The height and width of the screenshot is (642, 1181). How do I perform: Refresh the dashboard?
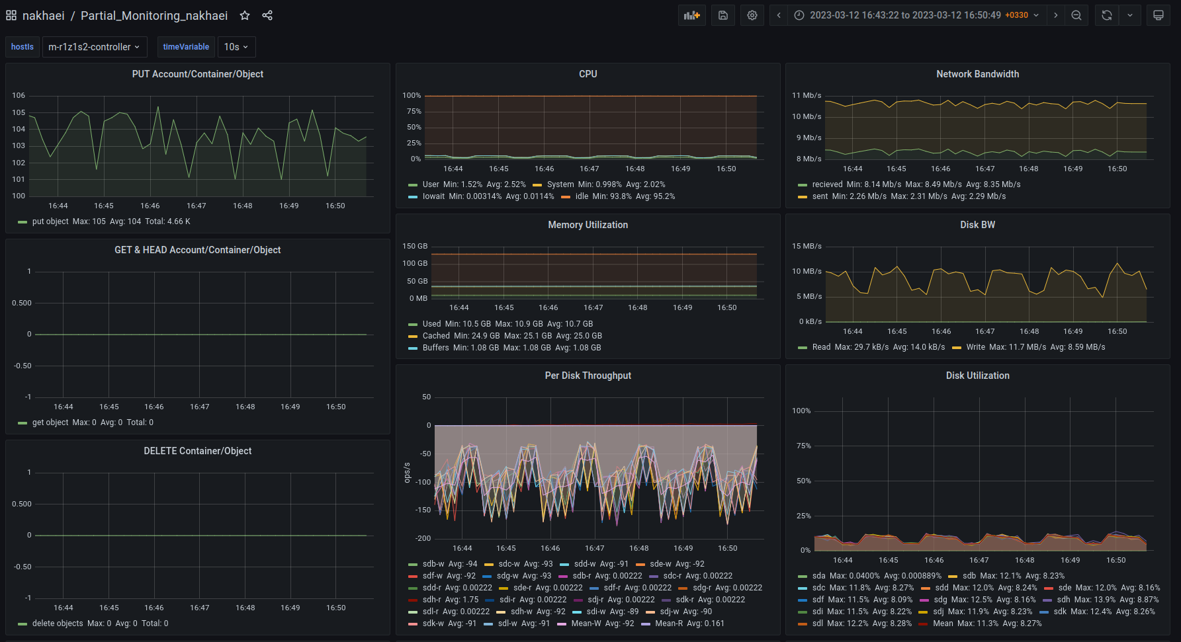coord(1107,15)
